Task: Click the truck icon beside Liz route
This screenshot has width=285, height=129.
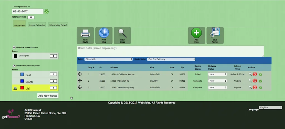Action: click(x=15, y=88)
